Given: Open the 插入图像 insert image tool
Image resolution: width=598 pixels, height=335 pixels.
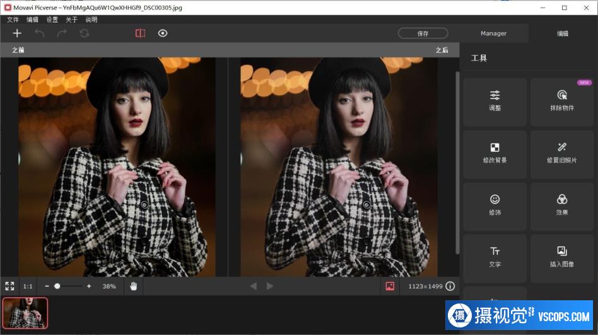Looking at the screenshot, I should 562,258.
